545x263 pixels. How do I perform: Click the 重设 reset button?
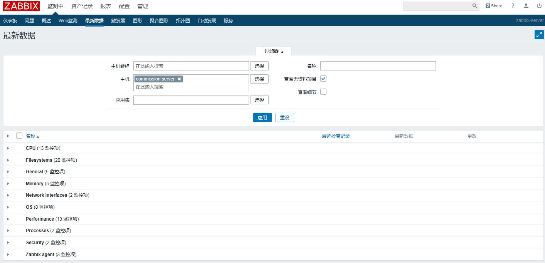click(x=285, y=117)
